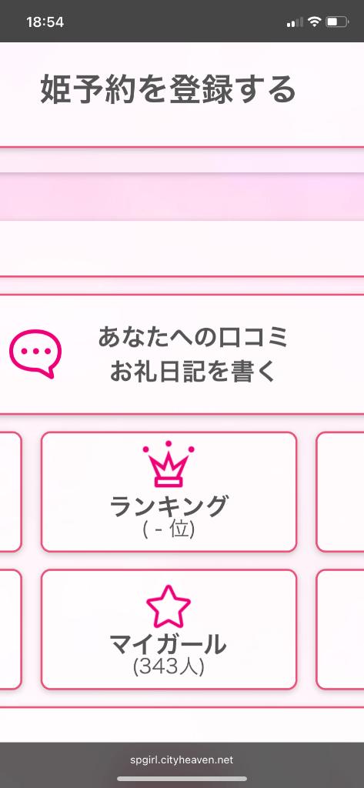Tap the partially visible card left of マイガール
This screenshot has height=788, width=364.
(x=10, y=629)
